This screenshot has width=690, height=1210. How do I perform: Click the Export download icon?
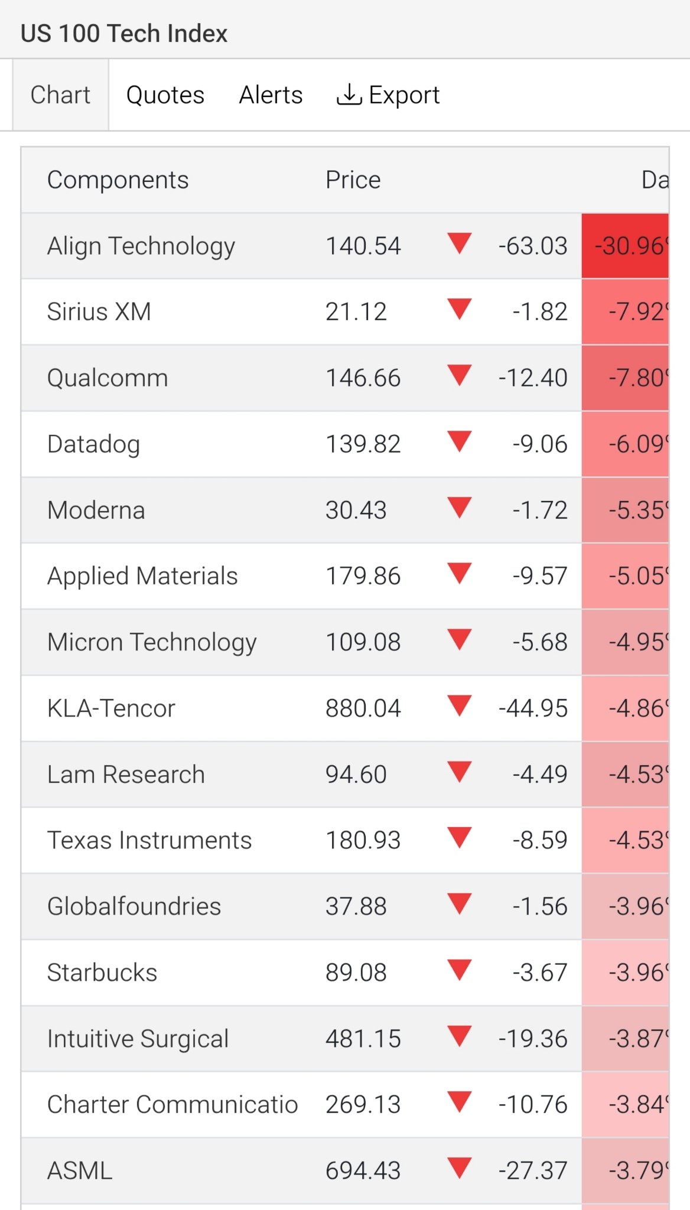click(349, 95)
